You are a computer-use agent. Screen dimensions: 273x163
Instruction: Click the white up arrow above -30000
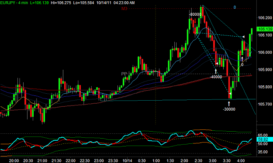click(229, 104)
